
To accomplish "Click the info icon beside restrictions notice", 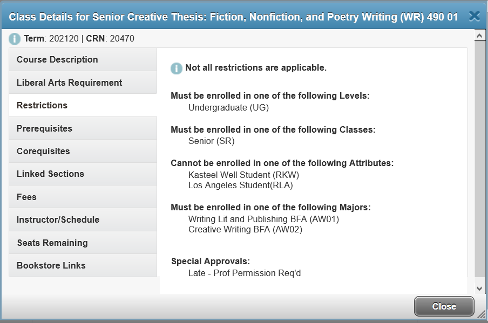I will [x=176, y=68].
